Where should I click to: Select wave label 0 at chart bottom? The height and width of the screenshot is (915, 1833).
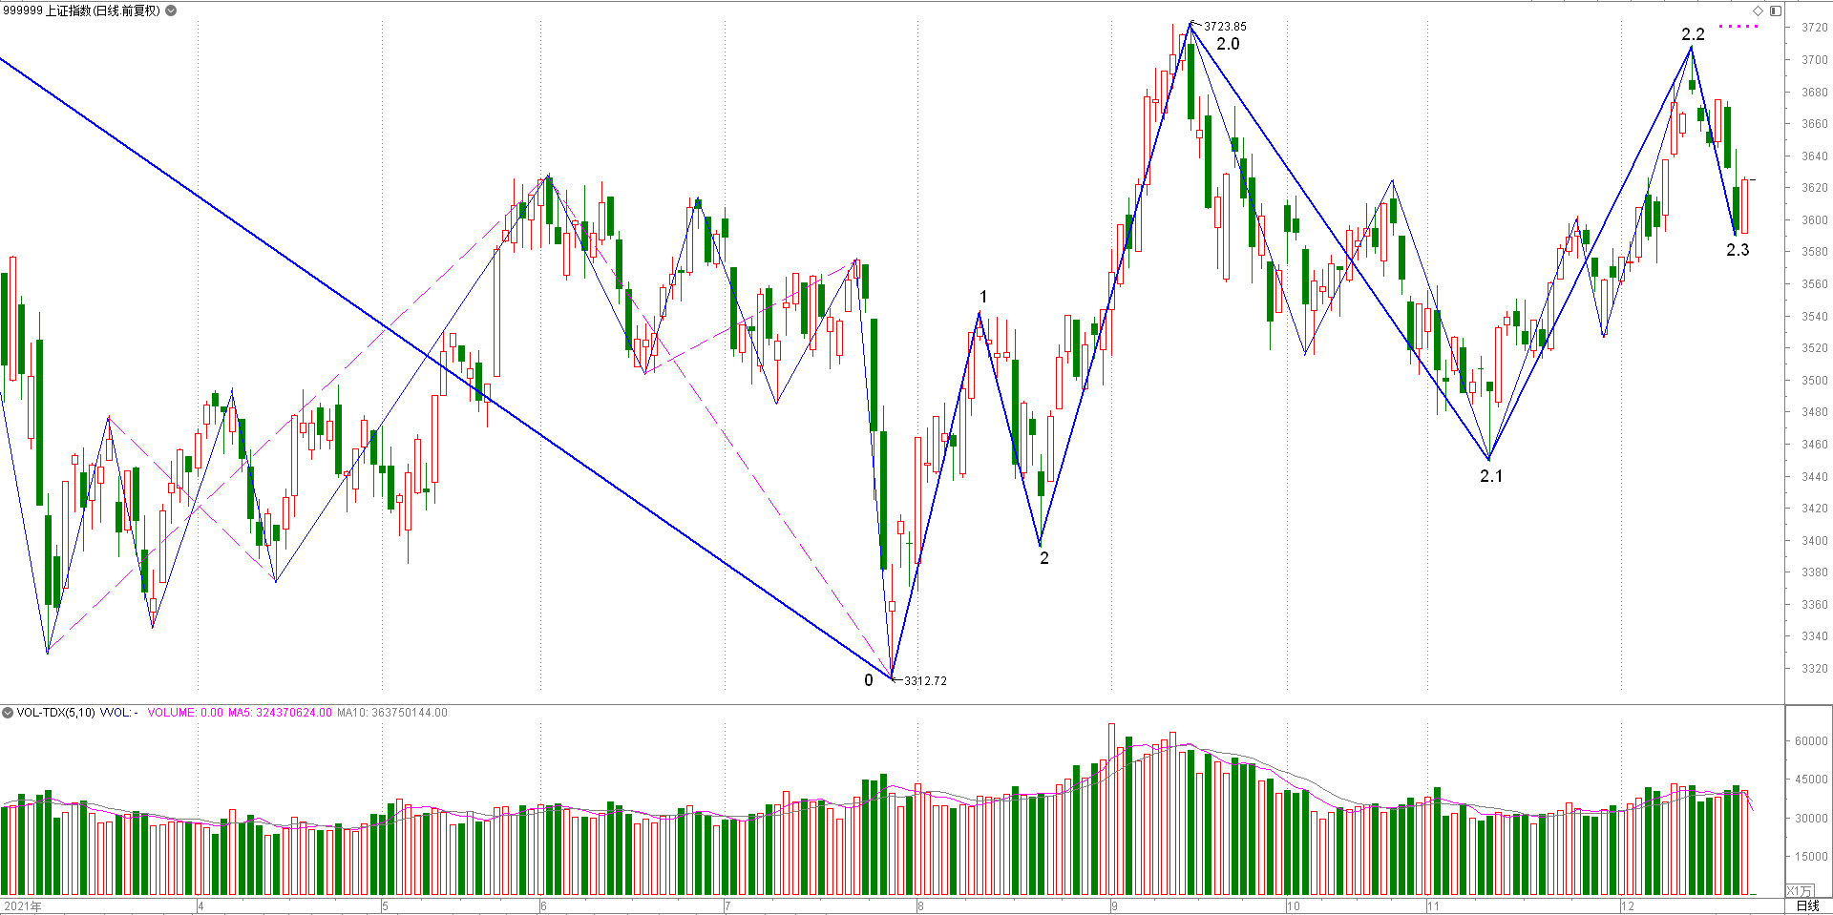pos(869,680)
